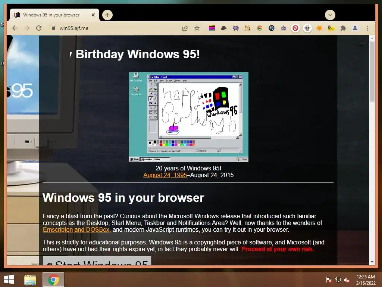Open the Action Center flag icon
The width and height of the screenshot is (382, 287).
tap(329, 280)
